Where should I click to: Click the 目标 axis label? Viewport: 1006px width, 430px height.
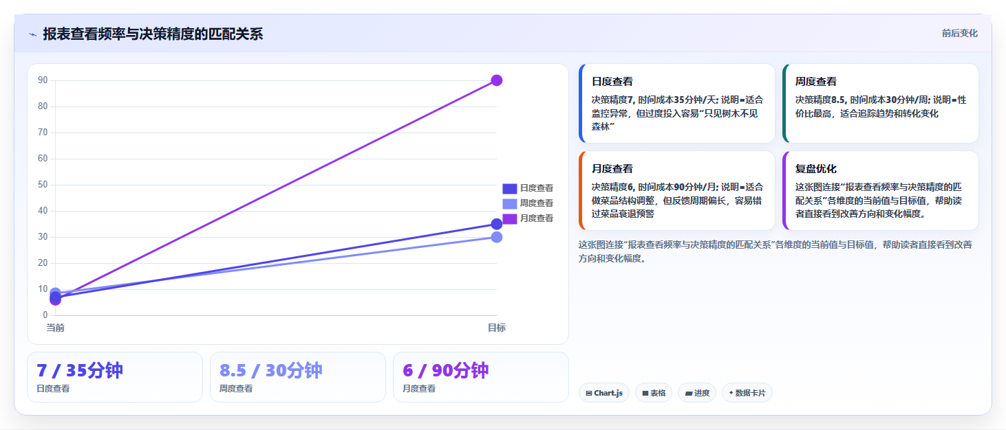tap(497, 328)
